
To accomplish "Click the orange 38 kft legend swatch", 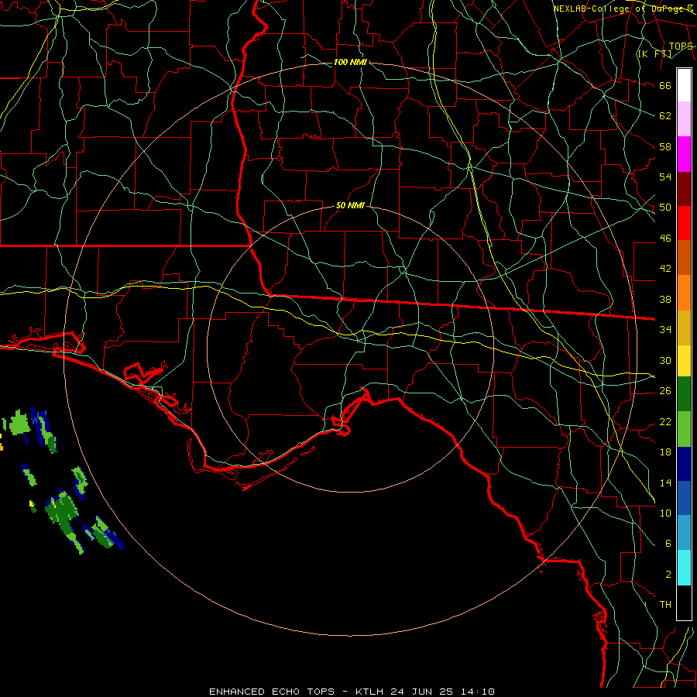I will tap(684, 293).
